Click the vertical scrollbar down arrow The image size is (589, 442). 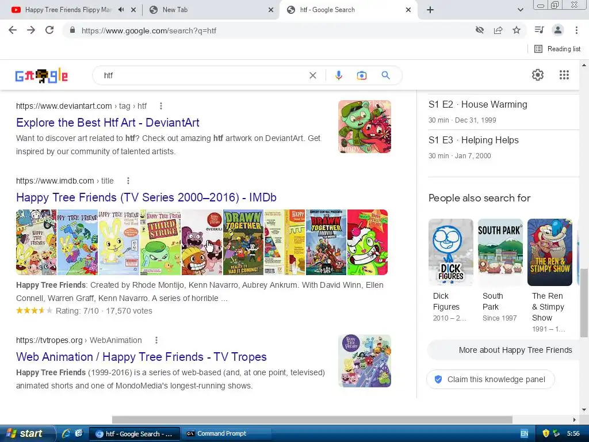click(x=584, y=410)
